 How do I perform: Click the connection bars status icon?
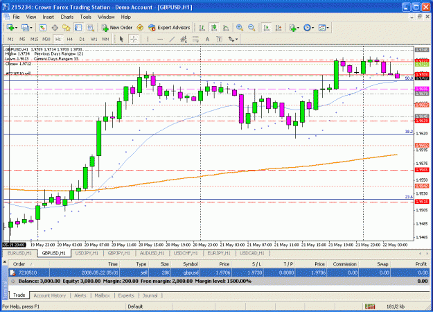pyautogui.click(x=370, y=306)
